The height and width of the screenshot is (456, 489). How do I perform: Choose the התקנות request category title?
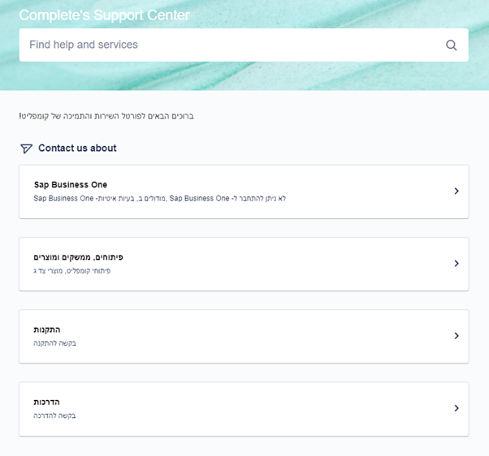point(47,329)
